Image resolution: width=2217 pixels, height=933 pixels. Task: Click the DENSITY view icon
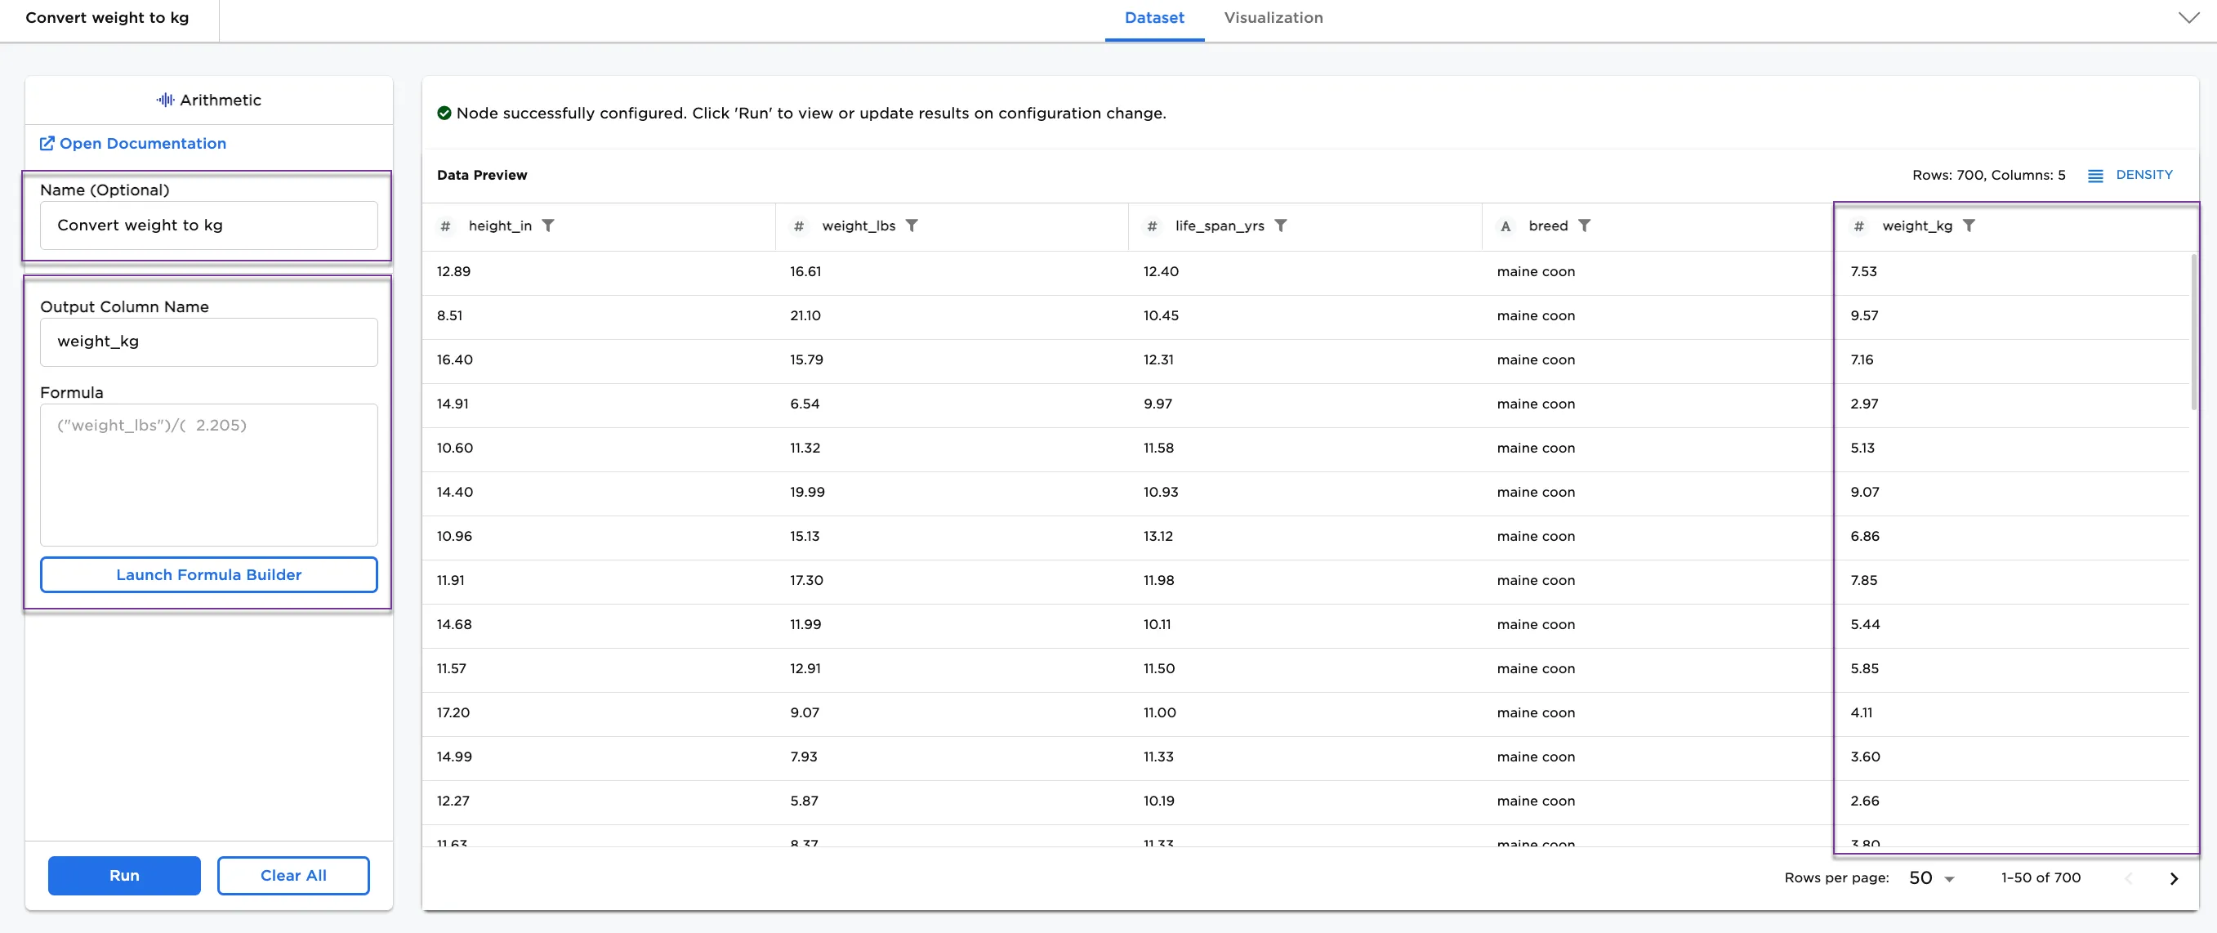[2095, 175]
